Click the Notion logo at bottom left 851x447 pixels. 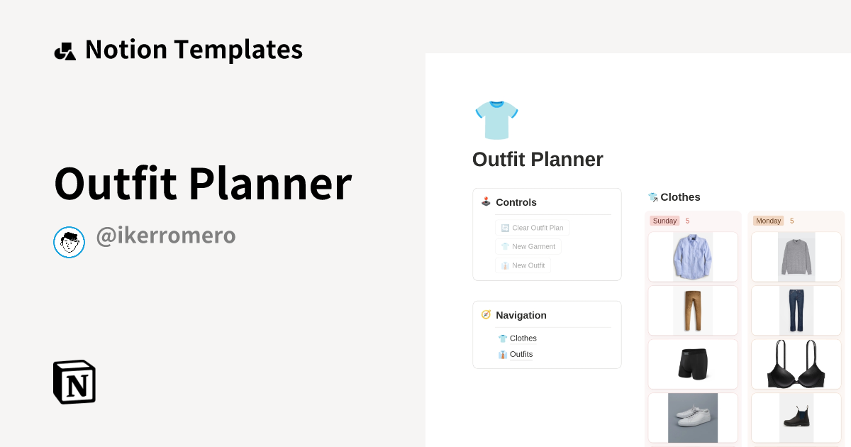[74, 382]
